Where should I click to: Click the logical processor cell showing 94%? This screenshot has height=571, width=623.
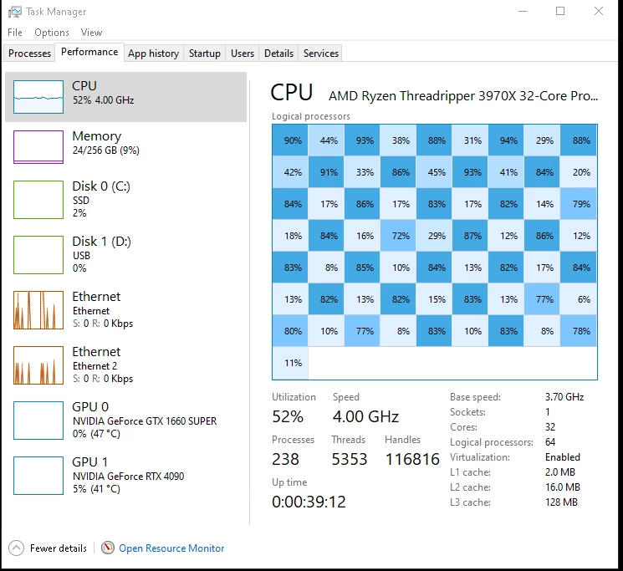tap(507, 140)
